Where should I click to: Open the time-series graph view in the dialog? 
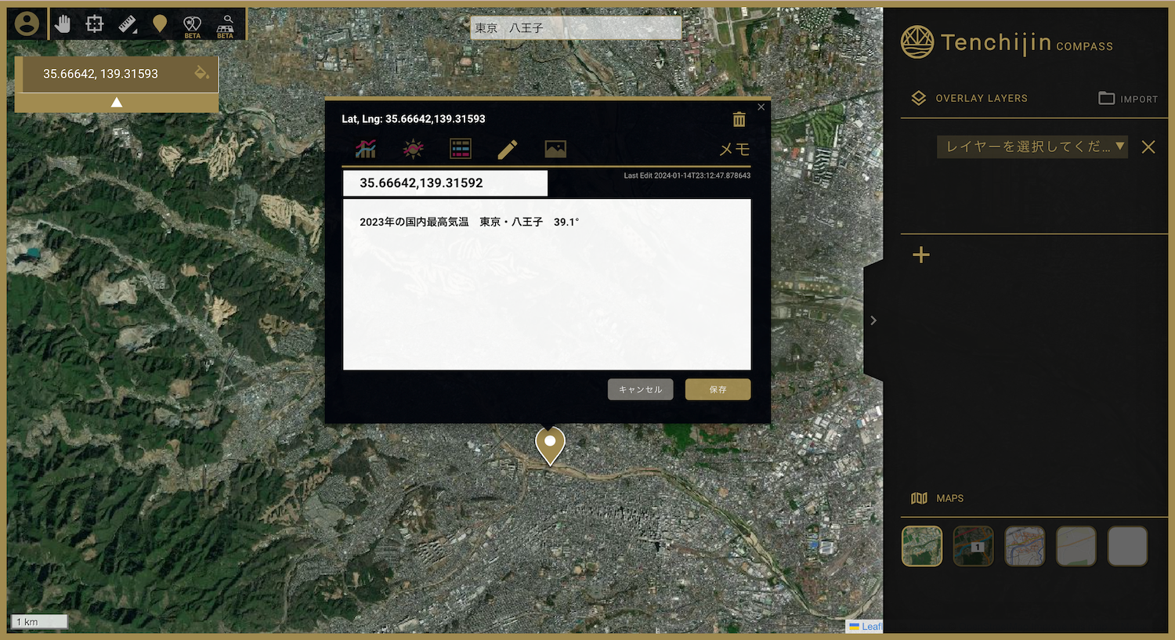[x=365, y=148]
